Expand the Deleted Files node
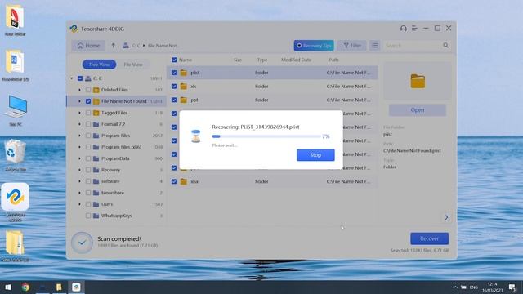 pos(79,90)
